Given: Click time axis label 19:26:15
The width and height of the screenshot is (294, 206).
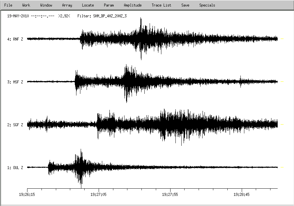Looking at the screenshot, I should [x=27, y=194].
